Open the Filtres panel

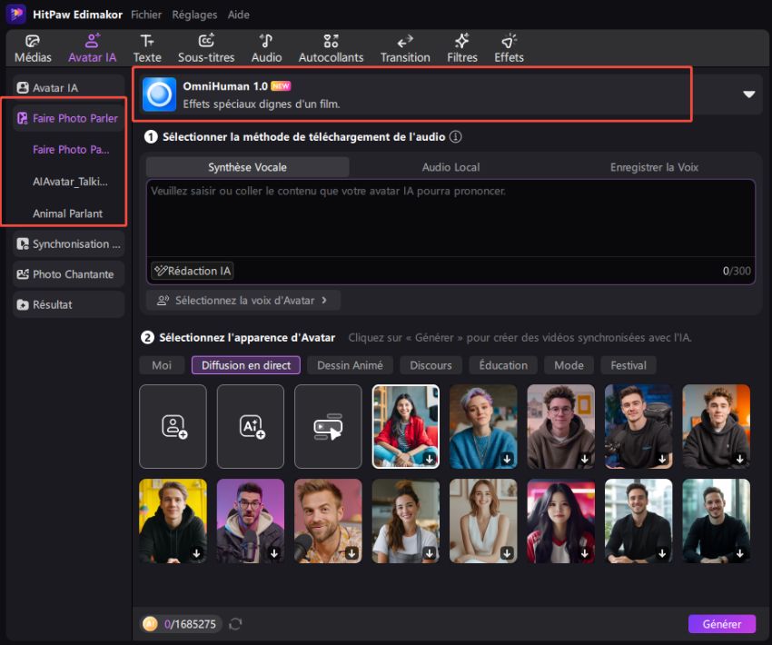click(461, 41)
